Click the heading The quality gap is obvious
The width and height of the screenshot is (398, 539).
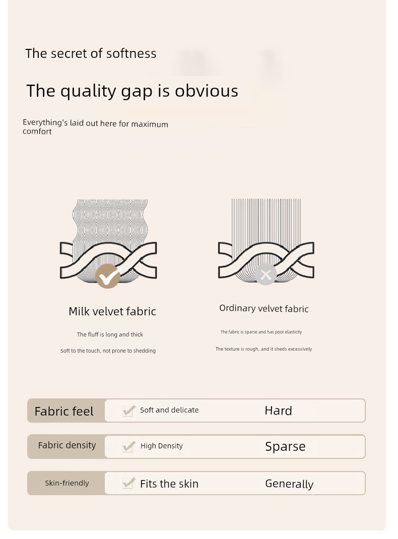click(132, 91)
